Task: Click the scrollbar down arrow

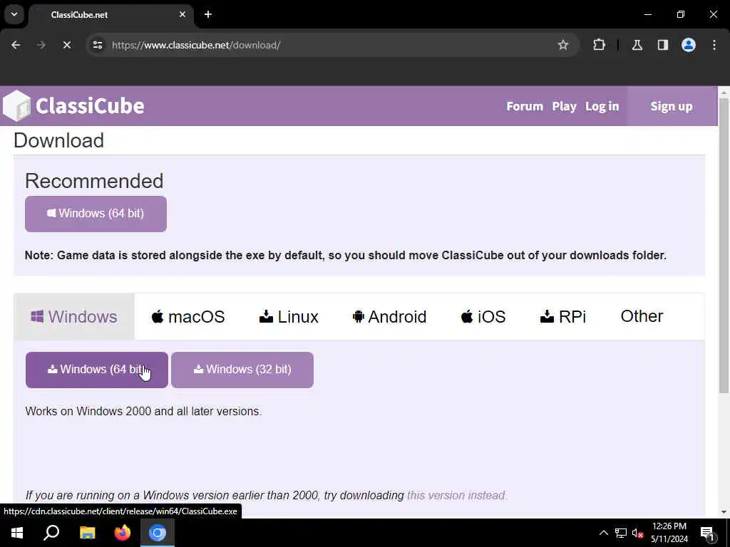Action: 724,512
